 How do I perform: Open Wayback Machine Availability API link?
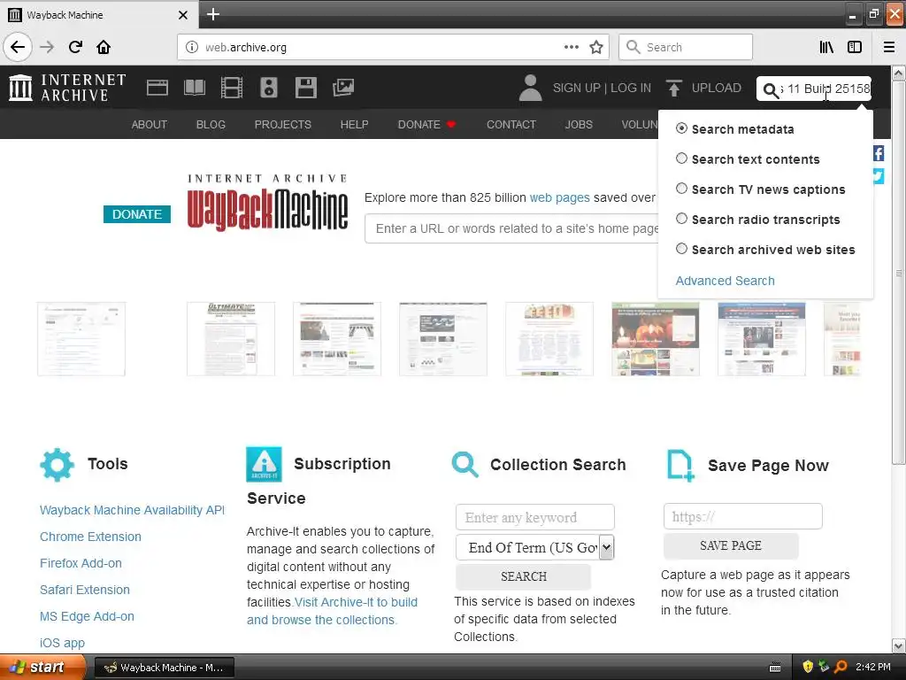(x=133, y=510)
